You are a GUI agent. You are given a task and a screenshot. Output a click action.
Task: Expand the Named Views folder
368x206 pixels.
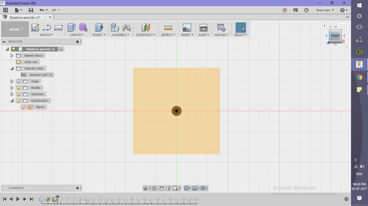12,56
